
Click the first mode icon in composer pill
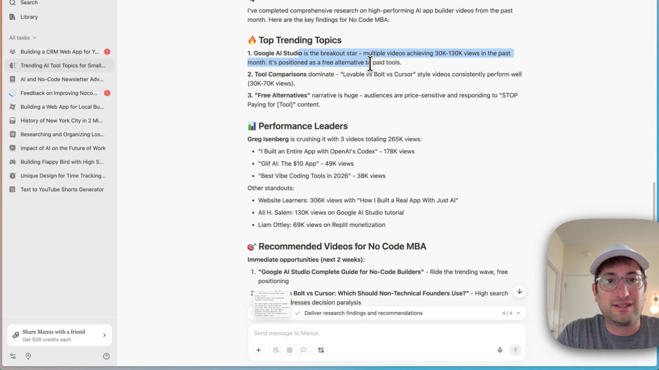coord(276,350)
